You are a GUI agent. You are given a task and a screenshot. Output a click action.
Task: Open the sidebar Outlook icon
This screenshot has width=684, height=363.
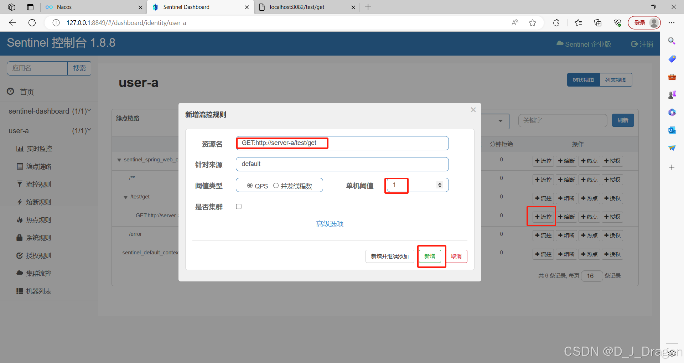pos(672,130)
